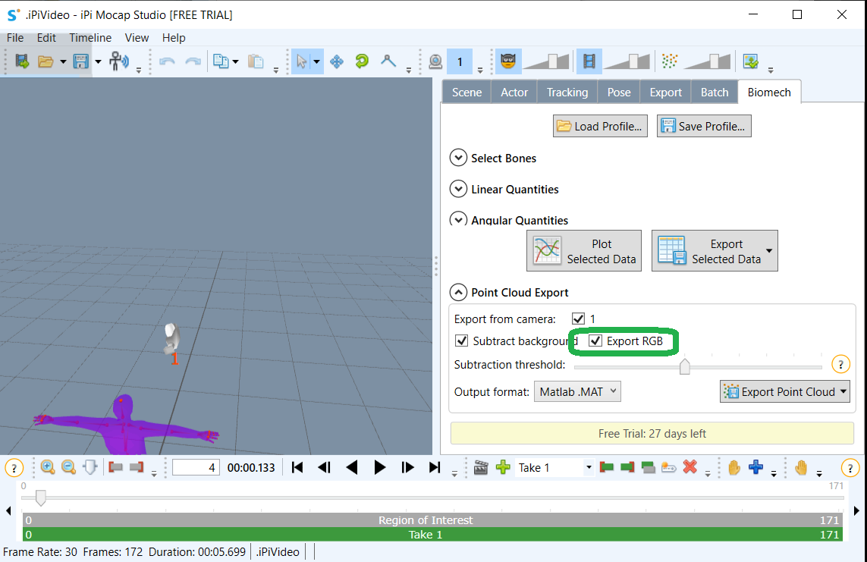Toggle the actor skin mask icon
This screenshot has width=867, height=562.
[508, 61]
